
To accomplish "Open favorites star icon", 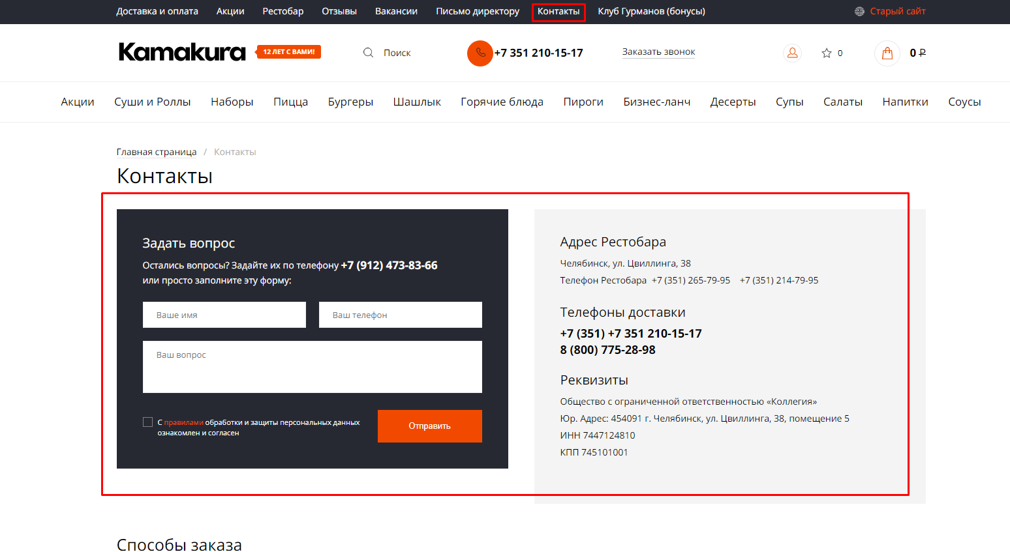I will click(826, 53).
